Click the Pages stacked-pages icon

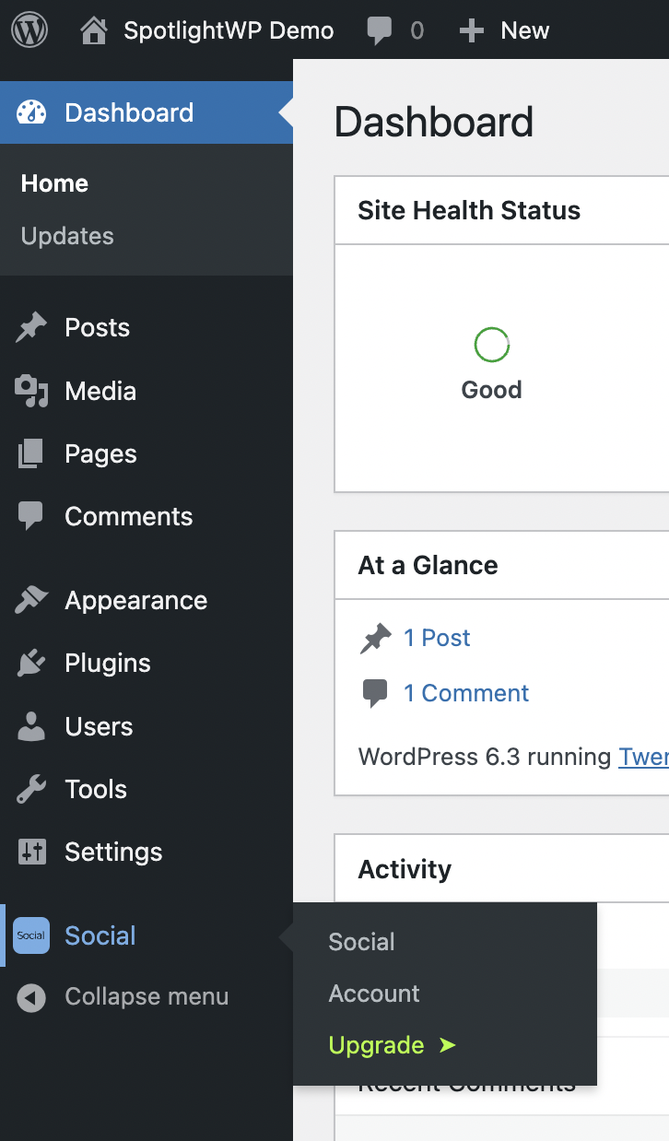31,453
